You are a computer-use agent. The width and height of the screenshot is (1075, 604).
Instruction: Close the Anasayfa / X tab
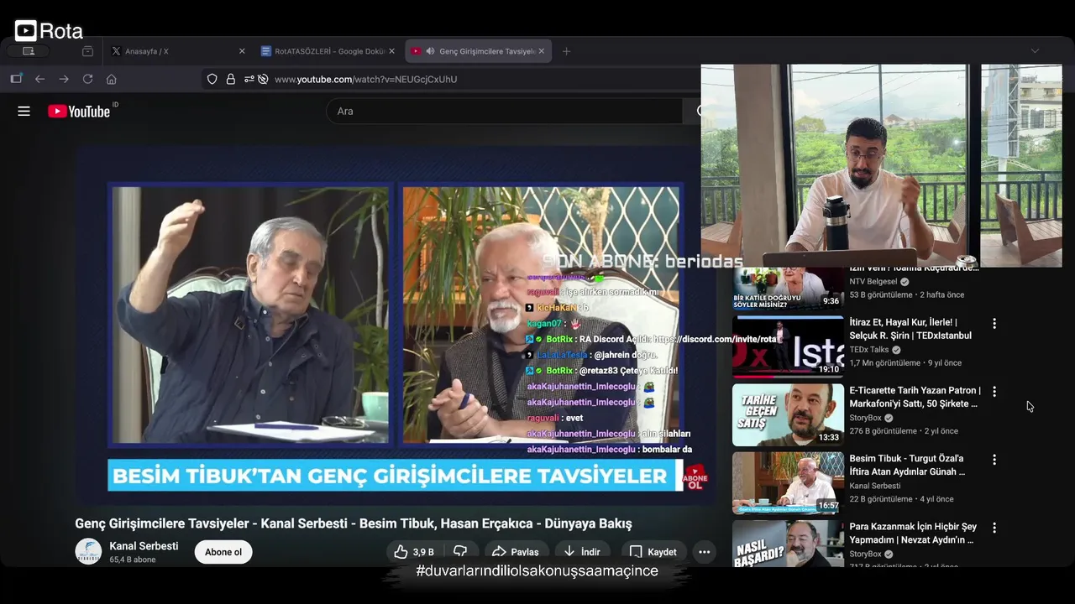tap(242, 51)
